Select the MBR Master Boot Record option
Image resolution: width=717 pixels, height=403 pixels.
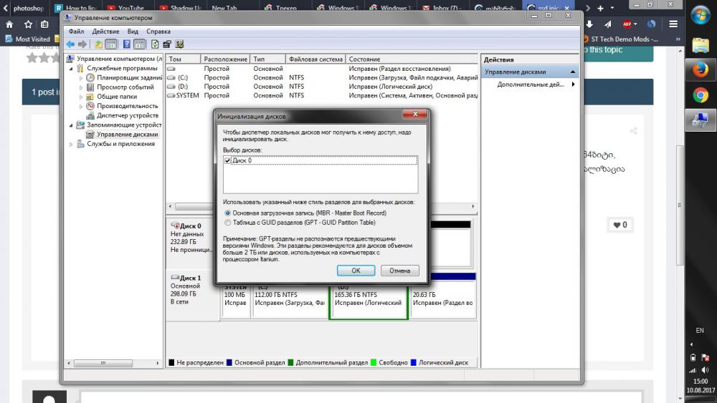228,213
